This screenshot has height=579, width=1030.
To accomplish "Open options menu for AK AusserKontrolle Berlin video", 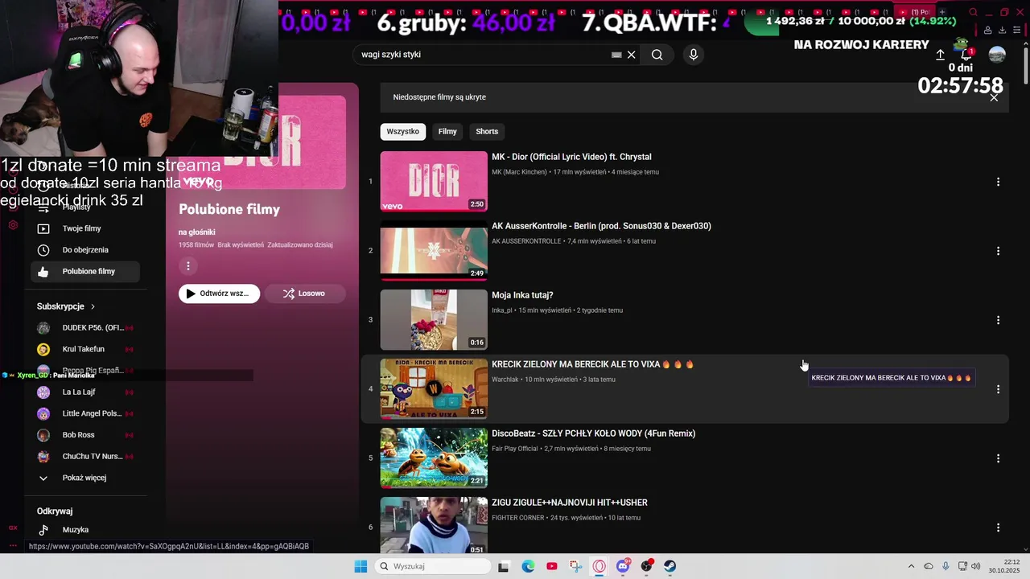I will point(998,251).
